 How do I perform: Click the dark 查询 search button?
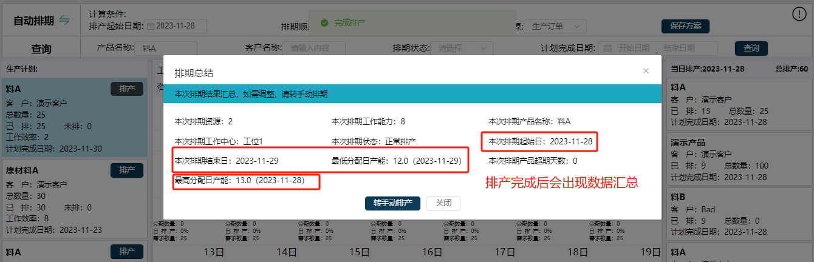751,49
